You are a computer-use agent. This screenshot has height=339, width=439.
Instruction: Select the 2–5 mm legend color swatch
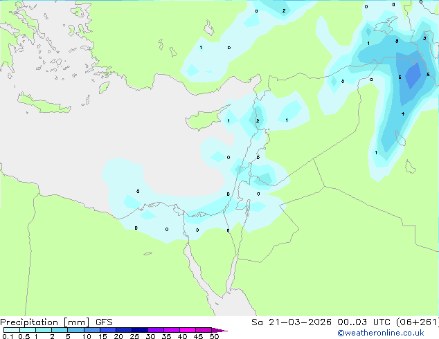(60, 330)
